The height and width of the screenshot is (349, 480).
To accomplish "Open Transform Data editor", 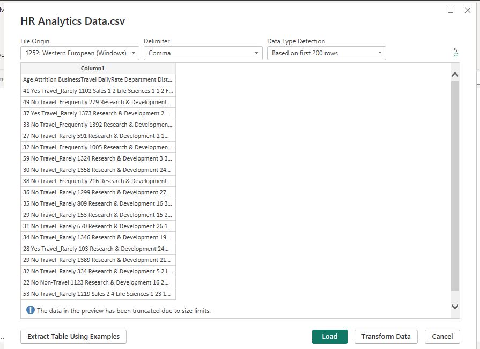I will point(386,337).
